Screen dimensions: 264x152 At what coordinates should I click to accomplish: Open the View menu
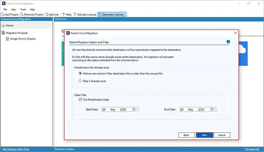point(13,9)
